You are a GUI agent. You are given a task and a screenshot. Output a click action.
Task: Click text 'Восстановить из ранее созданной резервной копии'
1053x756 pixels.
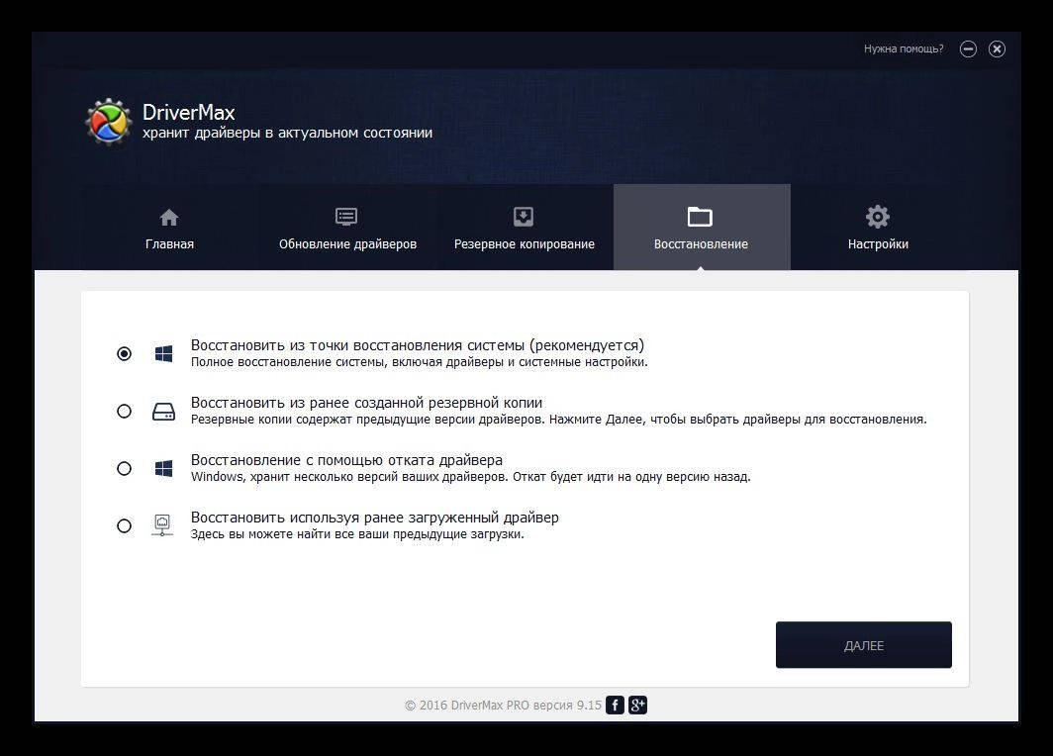pyautogui.click(x=366, y=403)
